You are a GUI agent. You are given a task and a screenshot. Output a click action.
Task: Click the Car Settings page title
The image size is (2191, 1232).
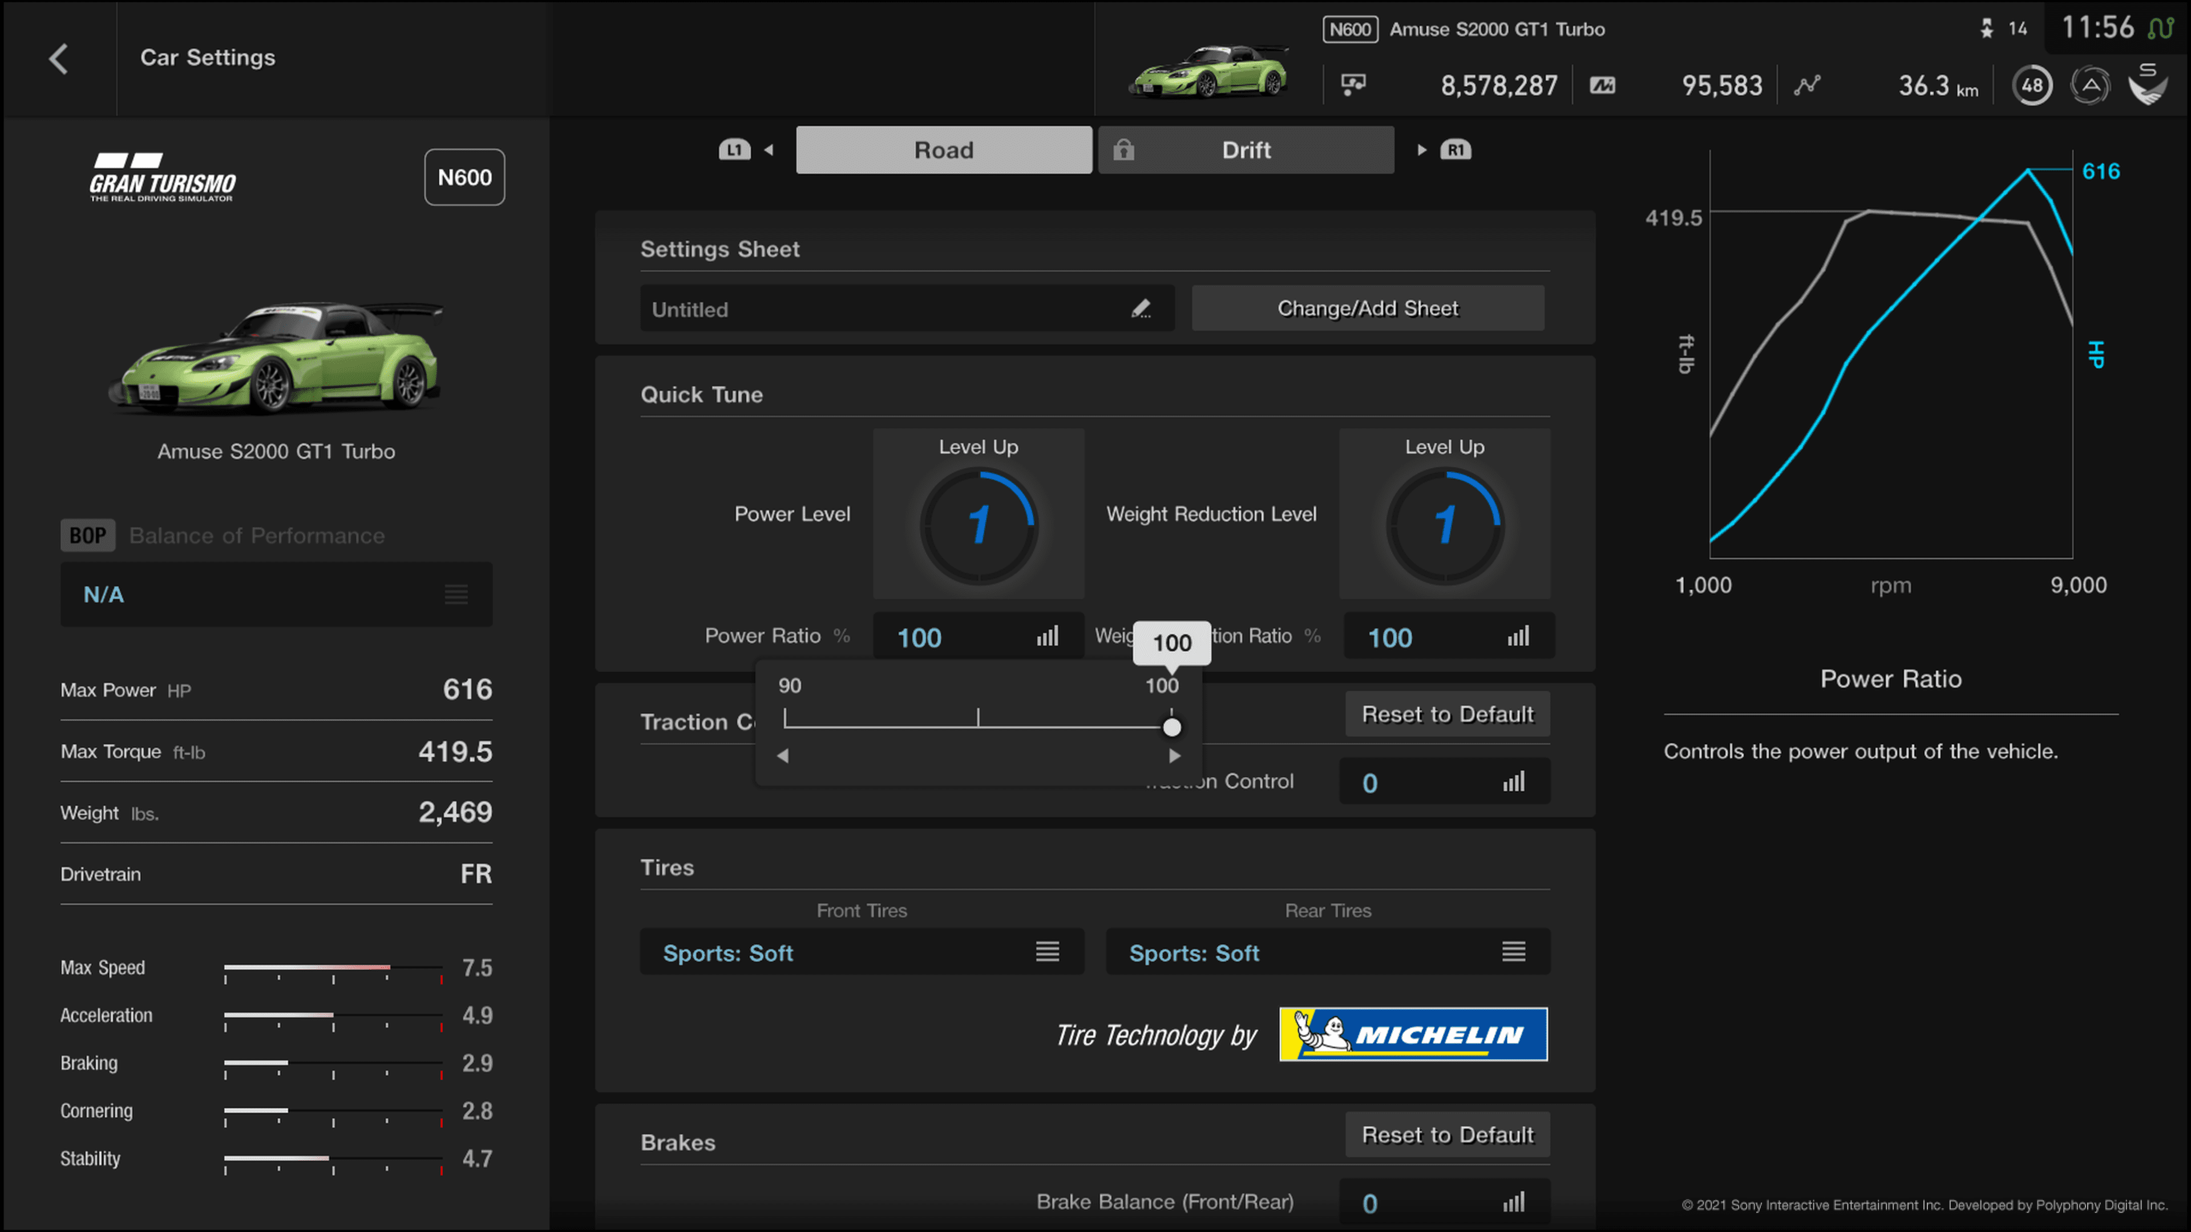coord(208,57)
